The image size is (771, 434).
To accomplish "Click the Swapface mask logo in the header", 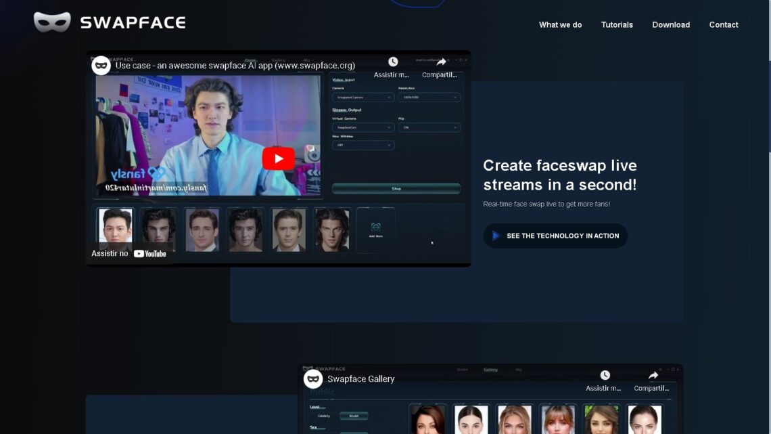I will (x=53, y=21).
